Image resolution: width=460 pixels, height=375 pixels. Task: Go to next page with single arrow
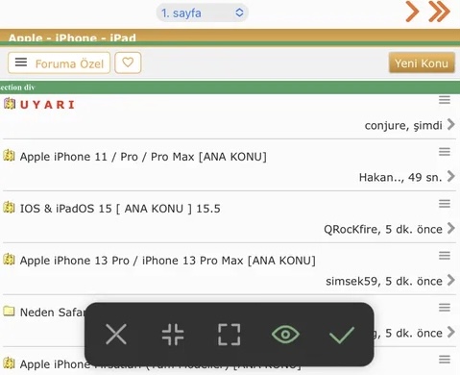click(x=412, y=12)
